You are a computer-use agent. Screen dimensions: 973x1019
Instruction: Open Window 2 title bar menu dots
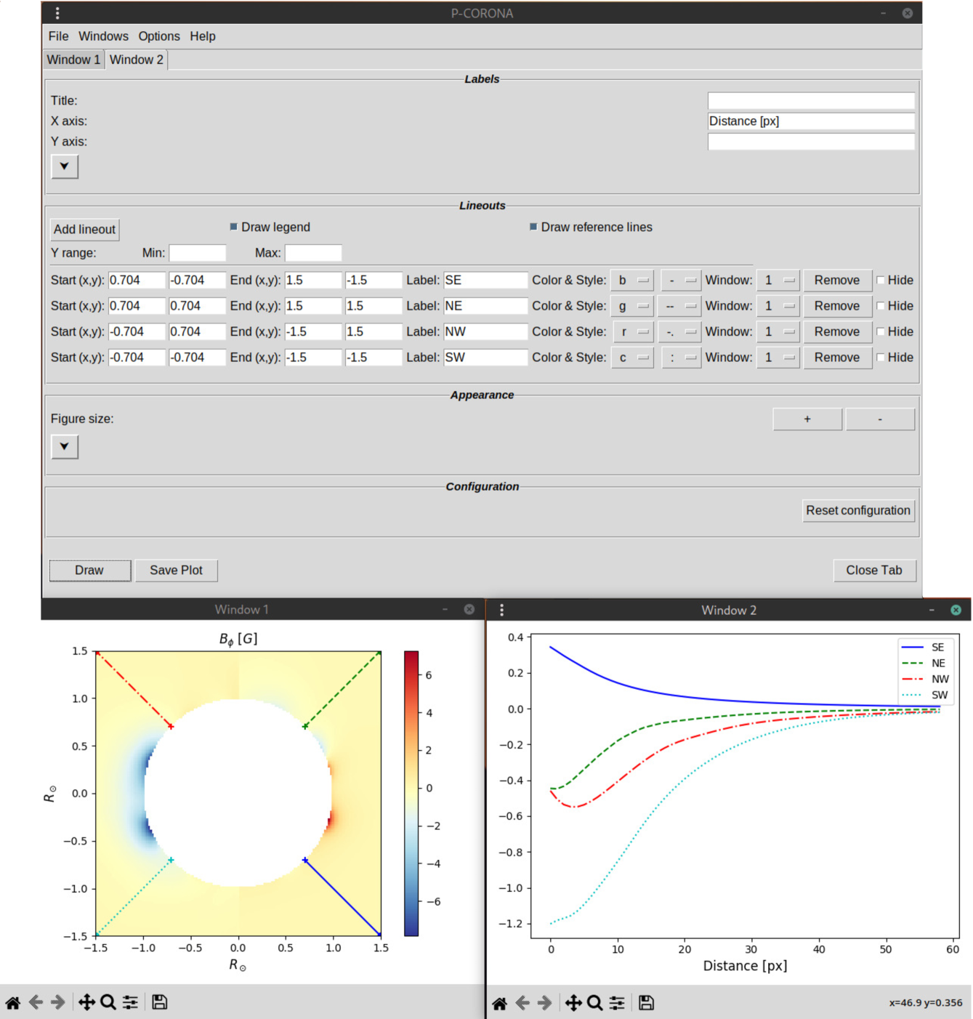pos(502,610)
